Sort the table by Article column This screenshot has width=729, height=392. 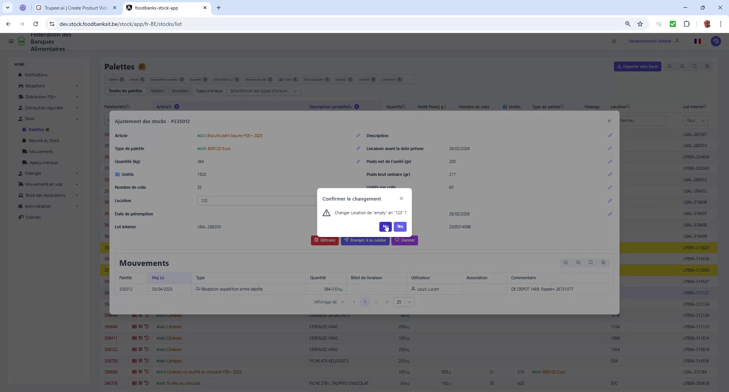pos(163,107)
